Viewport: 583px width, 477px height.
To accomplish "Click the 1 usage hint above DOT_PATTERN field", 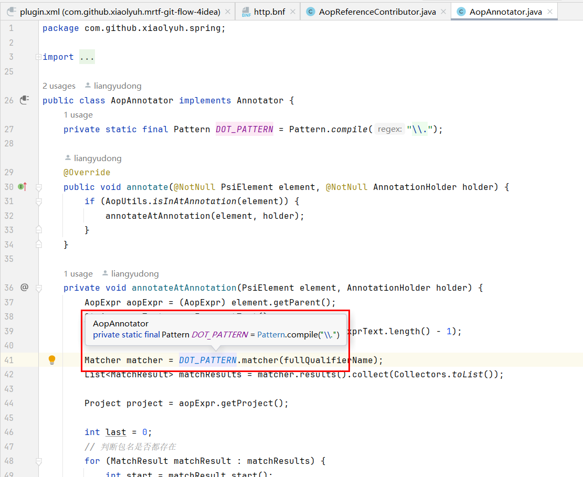I will point(78,114).
